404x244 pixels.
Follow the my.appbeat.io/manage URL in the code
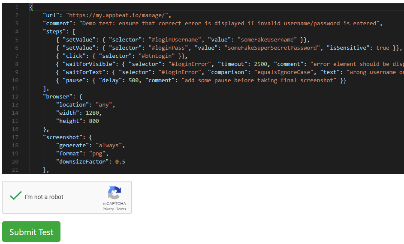(117, 15)
